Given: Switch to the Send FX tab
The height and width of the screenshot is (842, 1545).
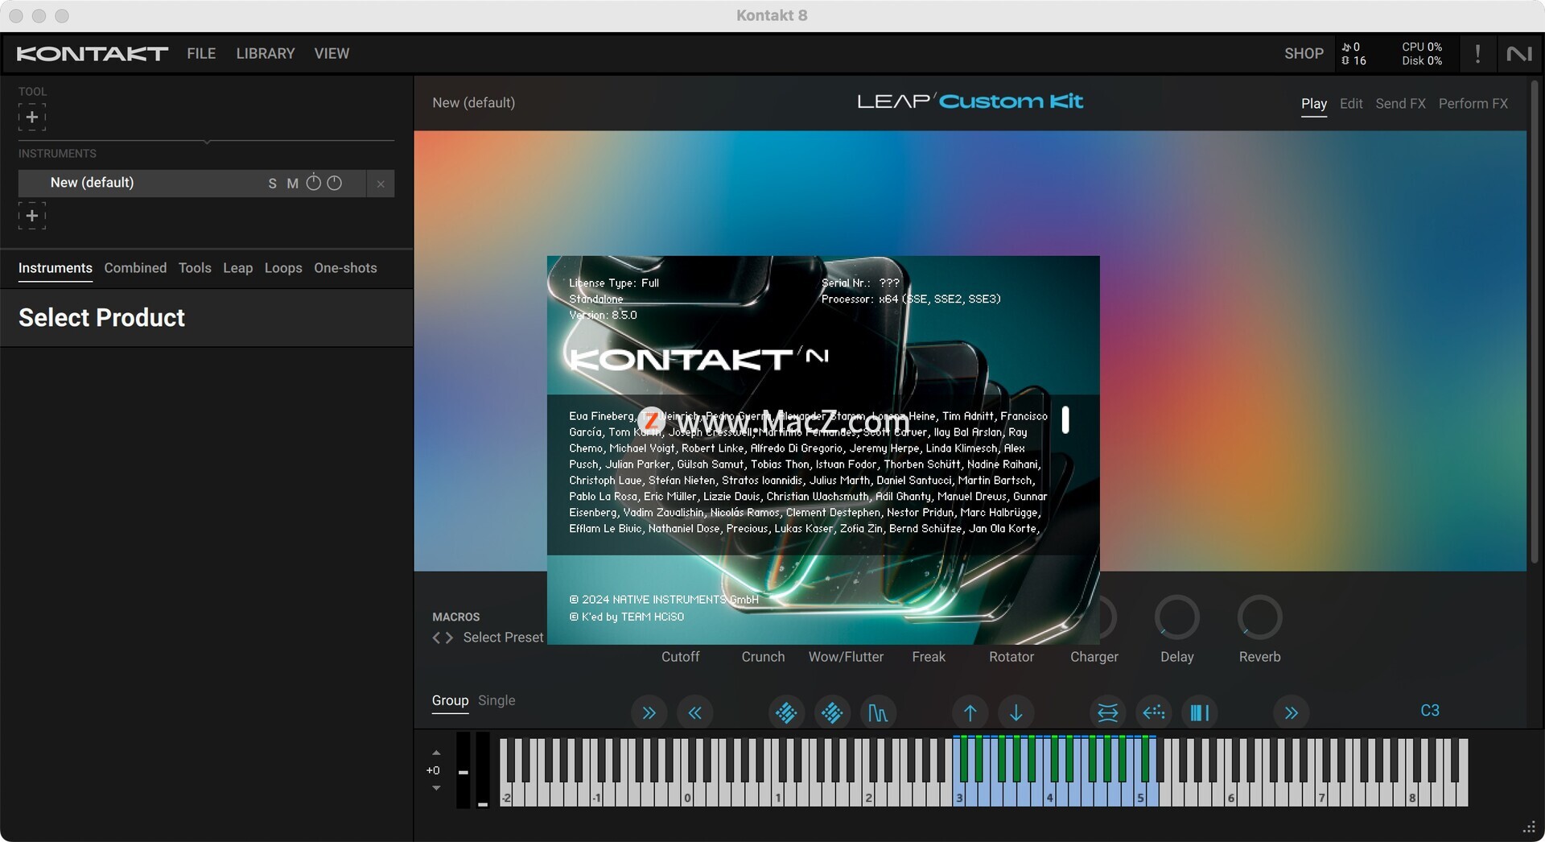Looking at the screenshot, I should [1400, 104].
